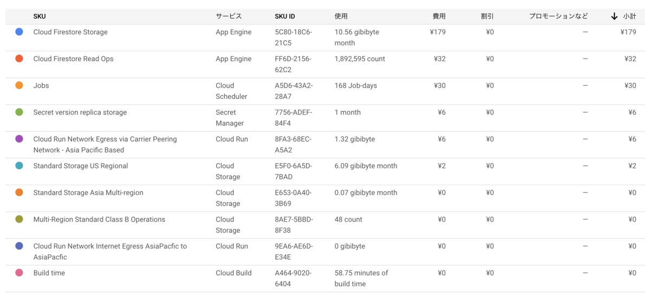Select the Standard Storage Asia Multi-region row

pyautogui.click(x=325, y=198)
